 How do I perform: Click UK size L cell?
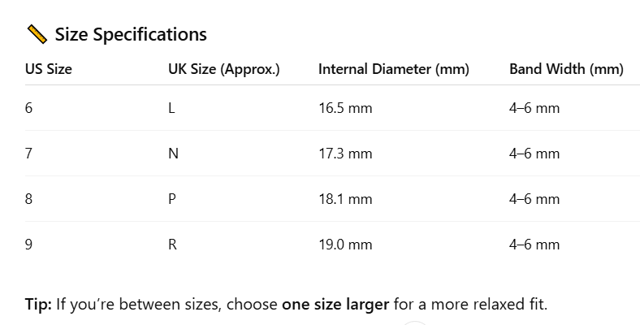pos(171,108)
